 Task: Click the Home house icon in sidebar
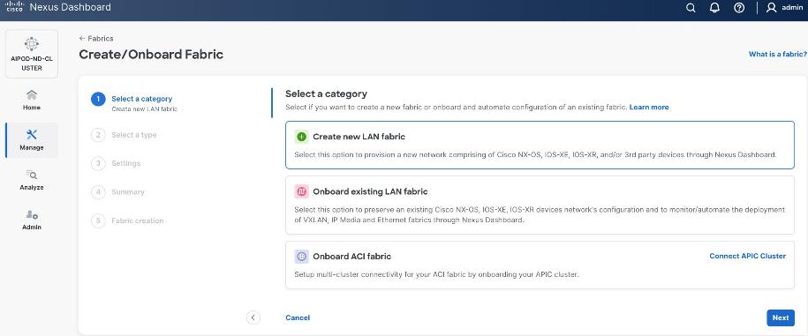tap(32, 94)
